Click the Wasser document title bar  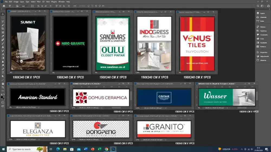click(227, 84)
